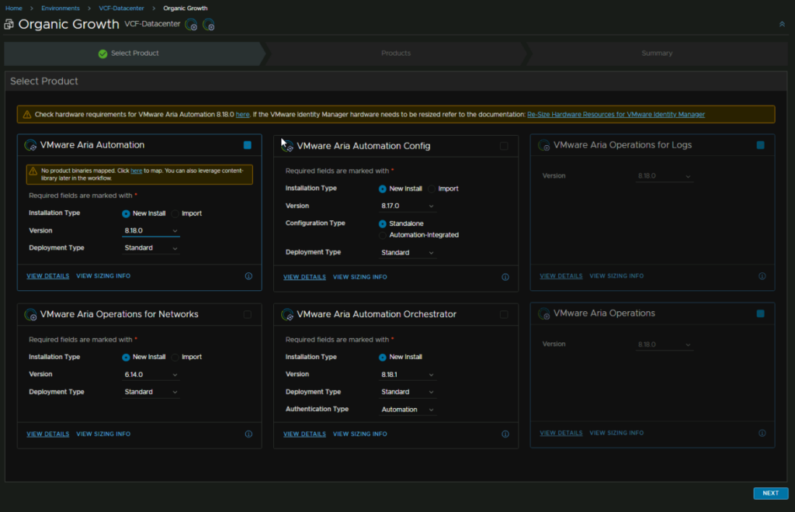Image resolution: width=795 pixels, height=512 pixels.
Task: View sizing info for Automation Orchestrator
Action: tap(360, 434)
